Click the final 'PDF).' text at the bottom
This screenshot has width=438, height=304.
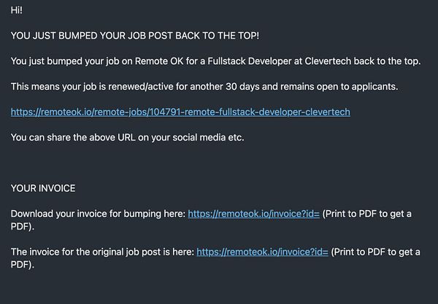23,265
